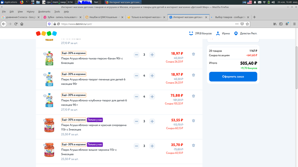Toggle the heart on the яблоко-творог-печенье puree
The image size is (298, 167).
[45, 75]
